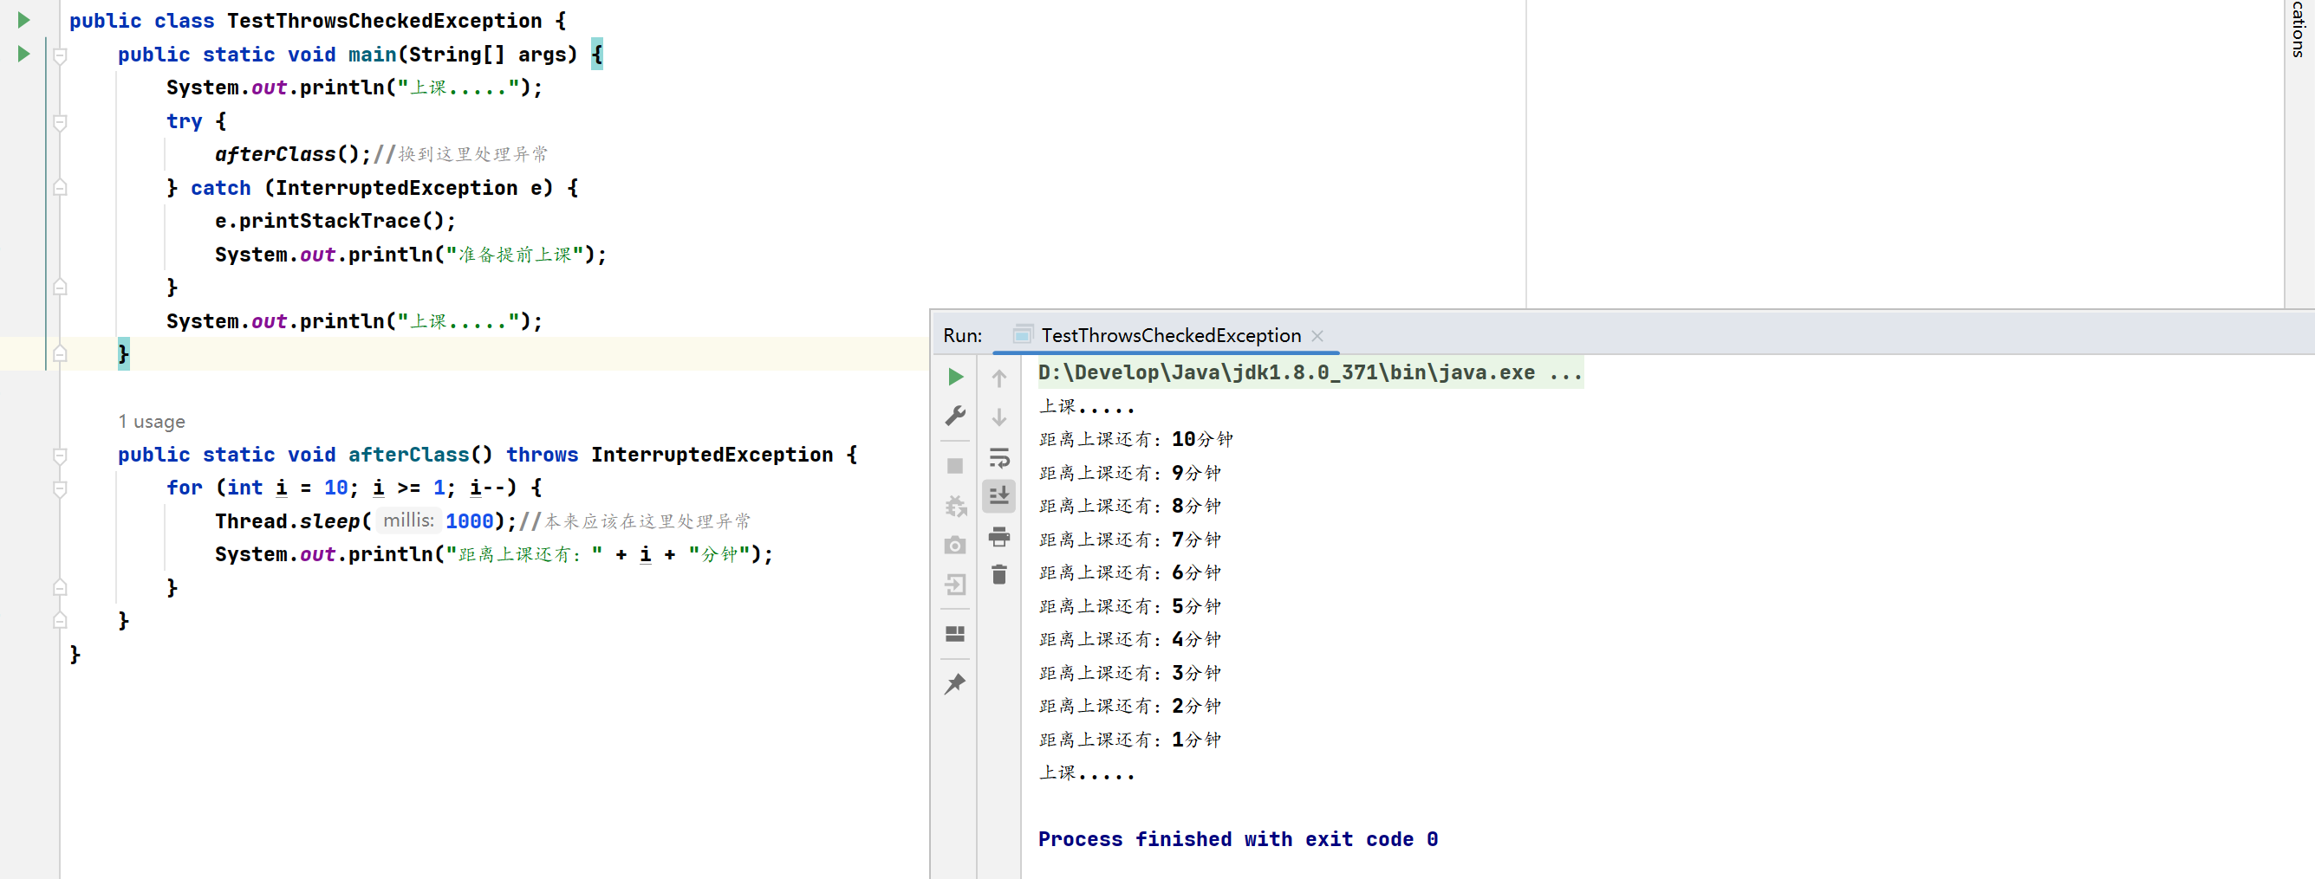Image resolution: width=2315 pixels, height=879 pixels.
Task: Collapse the for loop fold marker
Action: point(60,488)
